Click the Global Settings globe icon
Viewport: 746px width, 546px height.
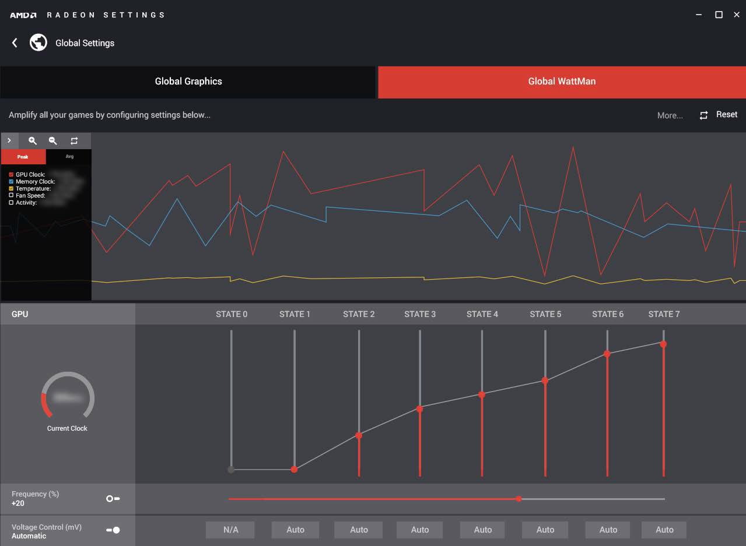point(38,43)
